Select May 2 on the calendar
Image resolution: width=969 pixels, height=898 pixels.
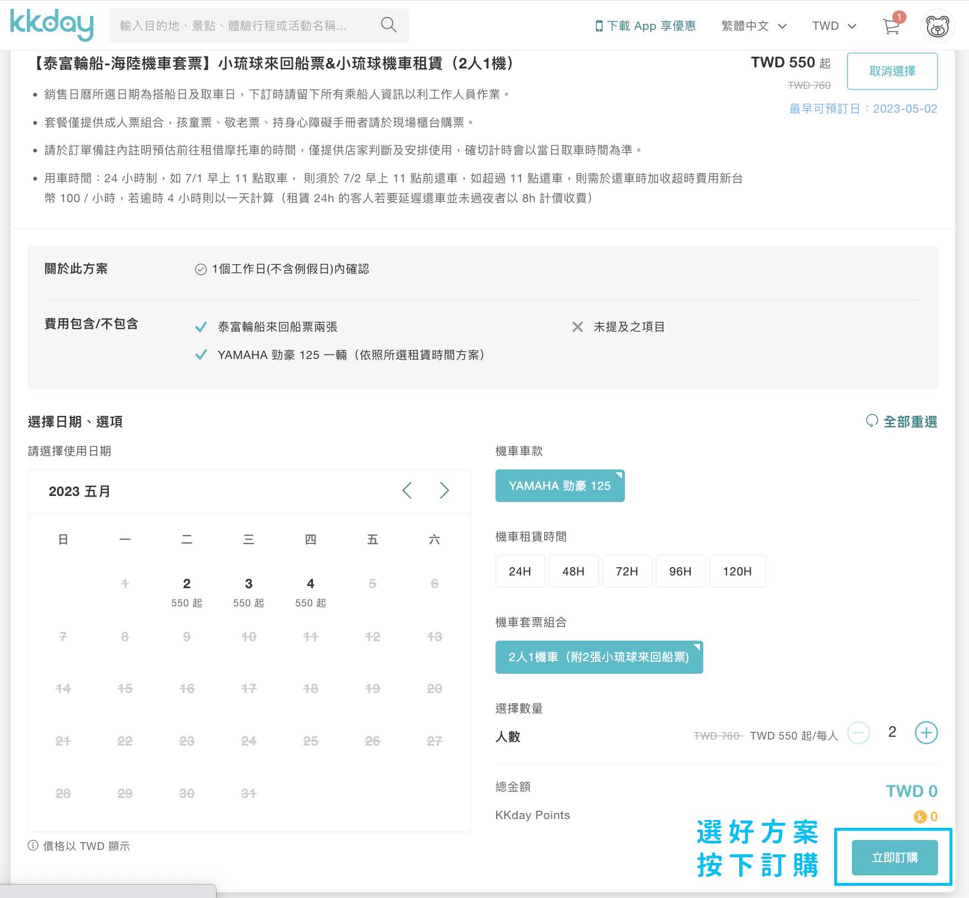point(187,592)
